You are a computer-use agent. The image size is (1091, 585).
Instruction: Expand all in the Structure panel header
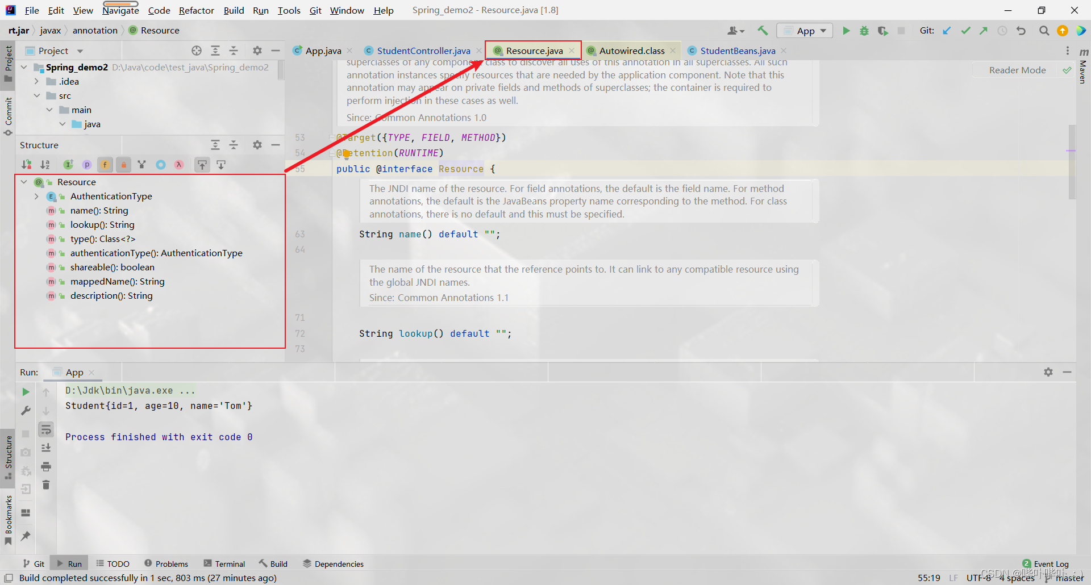click(x=215, y=145)
